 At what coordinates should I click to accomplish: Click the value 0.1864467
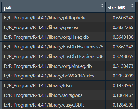123,95
